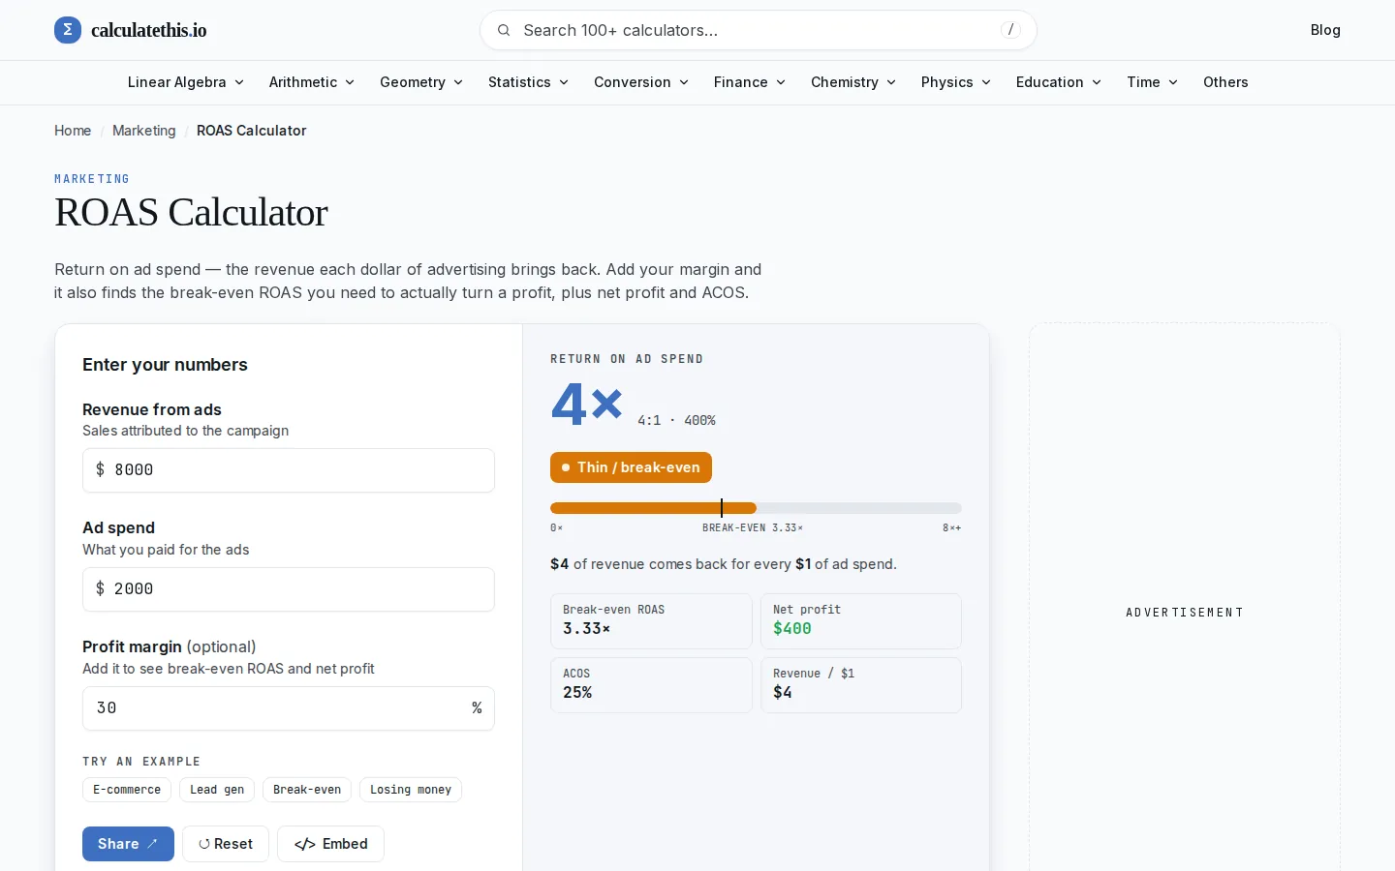Click the calculatethis.io sigma logo icon
Viewport: 1395px width, 871px height.
(68, 30)
